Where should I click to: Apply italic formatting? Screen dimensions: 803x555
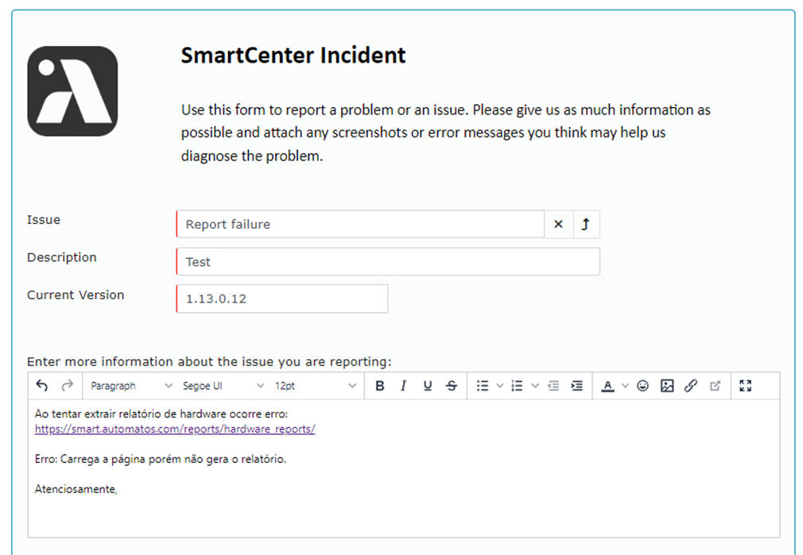[x=404, y=386]
